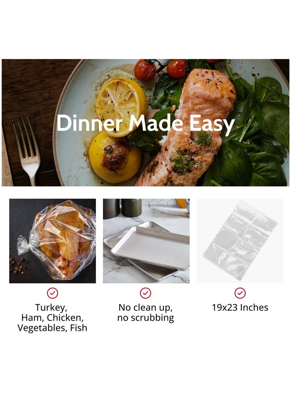294x402 pixels.
Task: Open the chicken in oven bag photo
Action: point(53,241)
